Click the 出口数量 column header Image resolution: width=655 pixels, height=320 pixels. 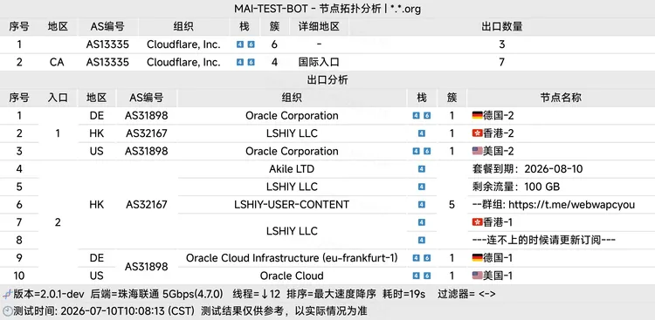(x=501, y=27)
